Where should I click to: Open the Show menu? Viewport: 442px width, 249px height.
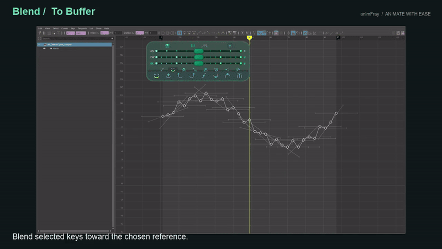click(x=98, y=29)
